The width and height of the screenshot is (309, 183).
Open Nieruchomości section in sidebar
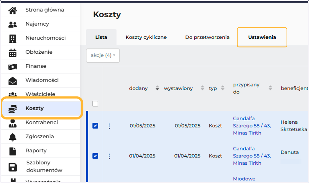(46, 38)
